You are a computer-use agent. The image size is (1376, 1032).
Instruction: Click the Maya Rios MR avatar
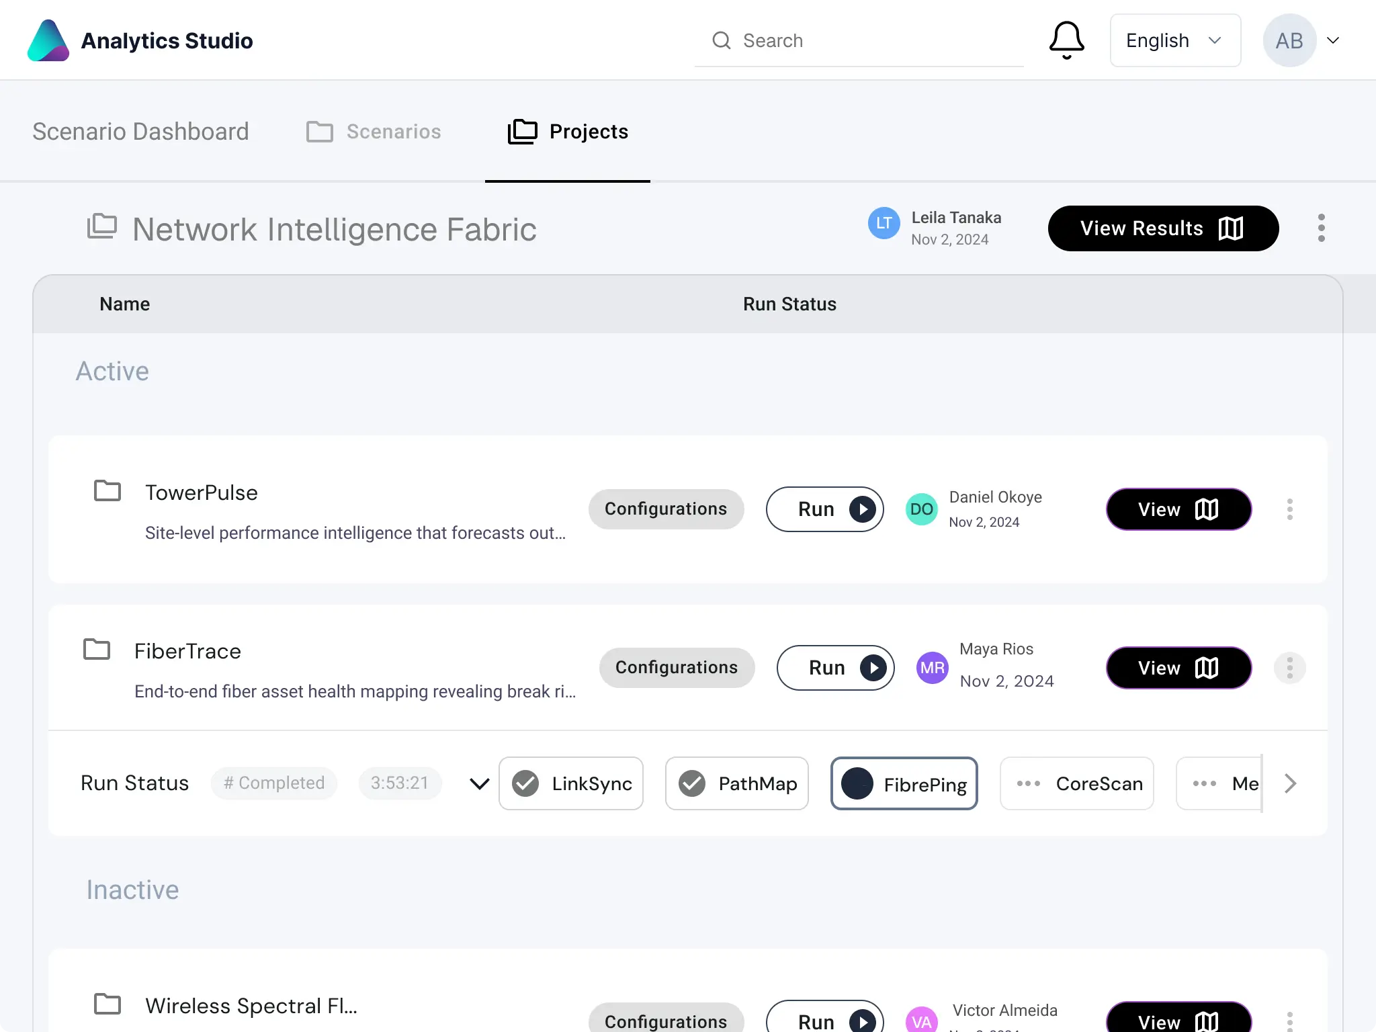click(932, 668)
